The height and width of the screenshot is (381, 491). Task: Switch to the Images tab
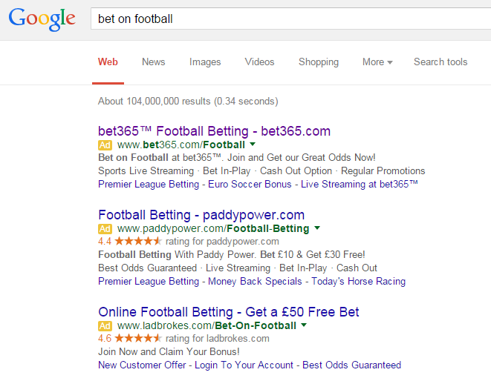tap(205, 62)
